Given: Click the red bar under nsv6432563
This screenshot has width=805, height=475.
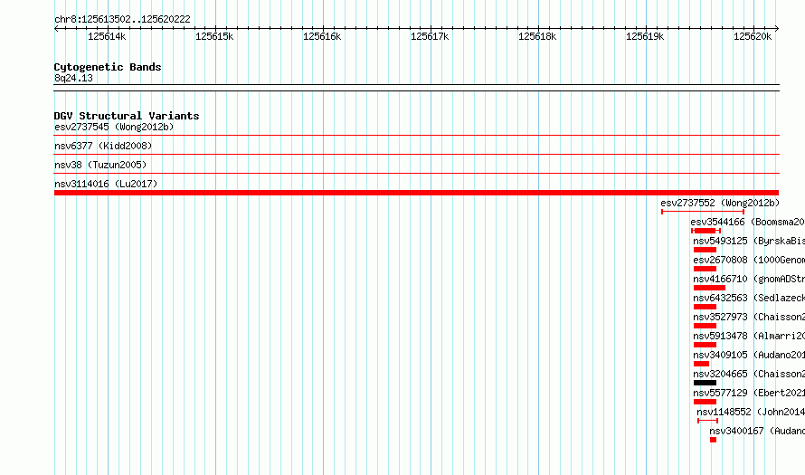Looking at the screenshot, I should click(x=705, y=307).
